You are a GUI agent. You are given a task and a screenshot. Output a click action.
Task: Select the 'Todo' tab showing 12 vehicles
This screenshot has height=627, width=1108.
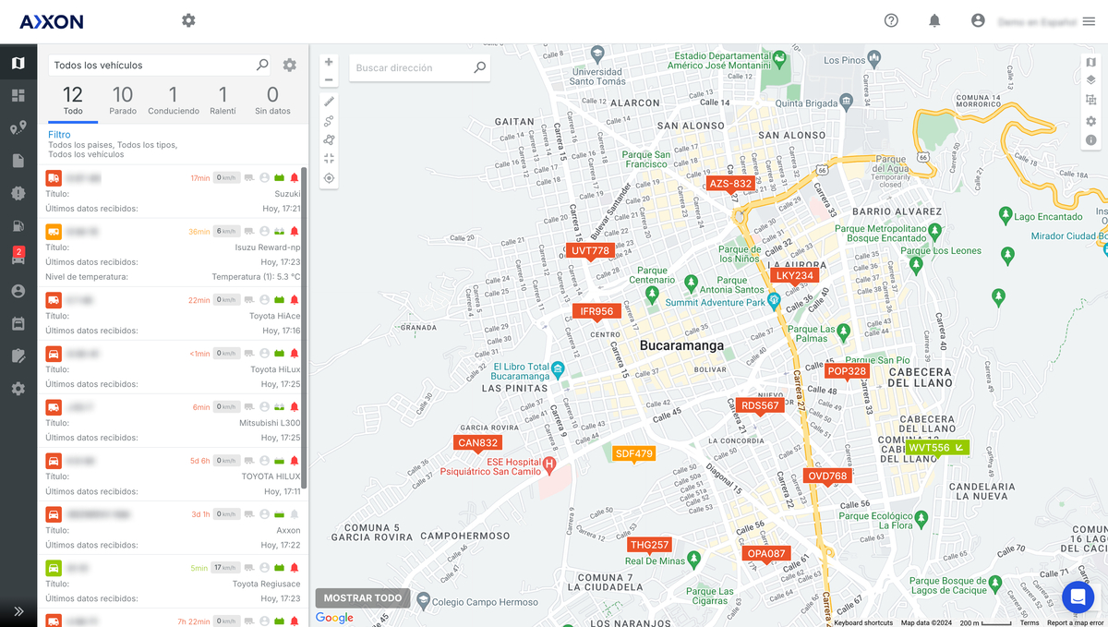coord(73,102)
